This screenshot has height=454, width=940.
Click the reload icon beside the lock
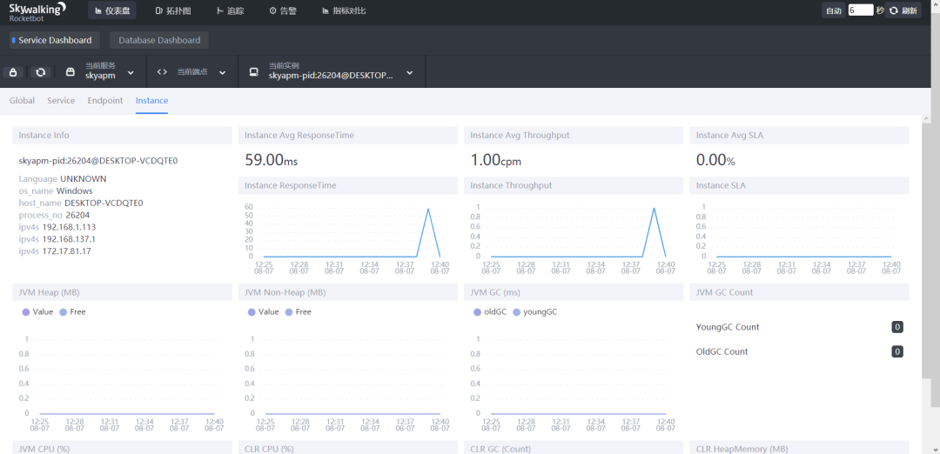click(40, 72)
